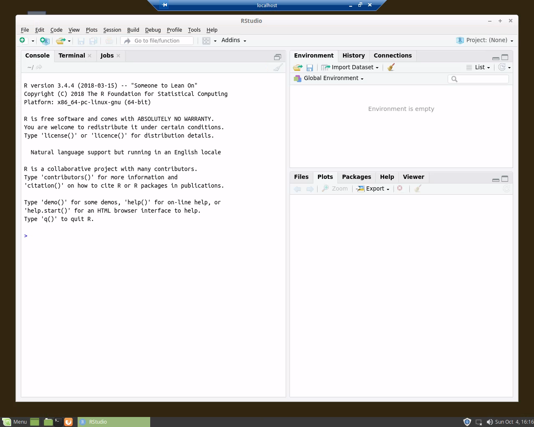Clear the console with broom icon

coord(278,67)
